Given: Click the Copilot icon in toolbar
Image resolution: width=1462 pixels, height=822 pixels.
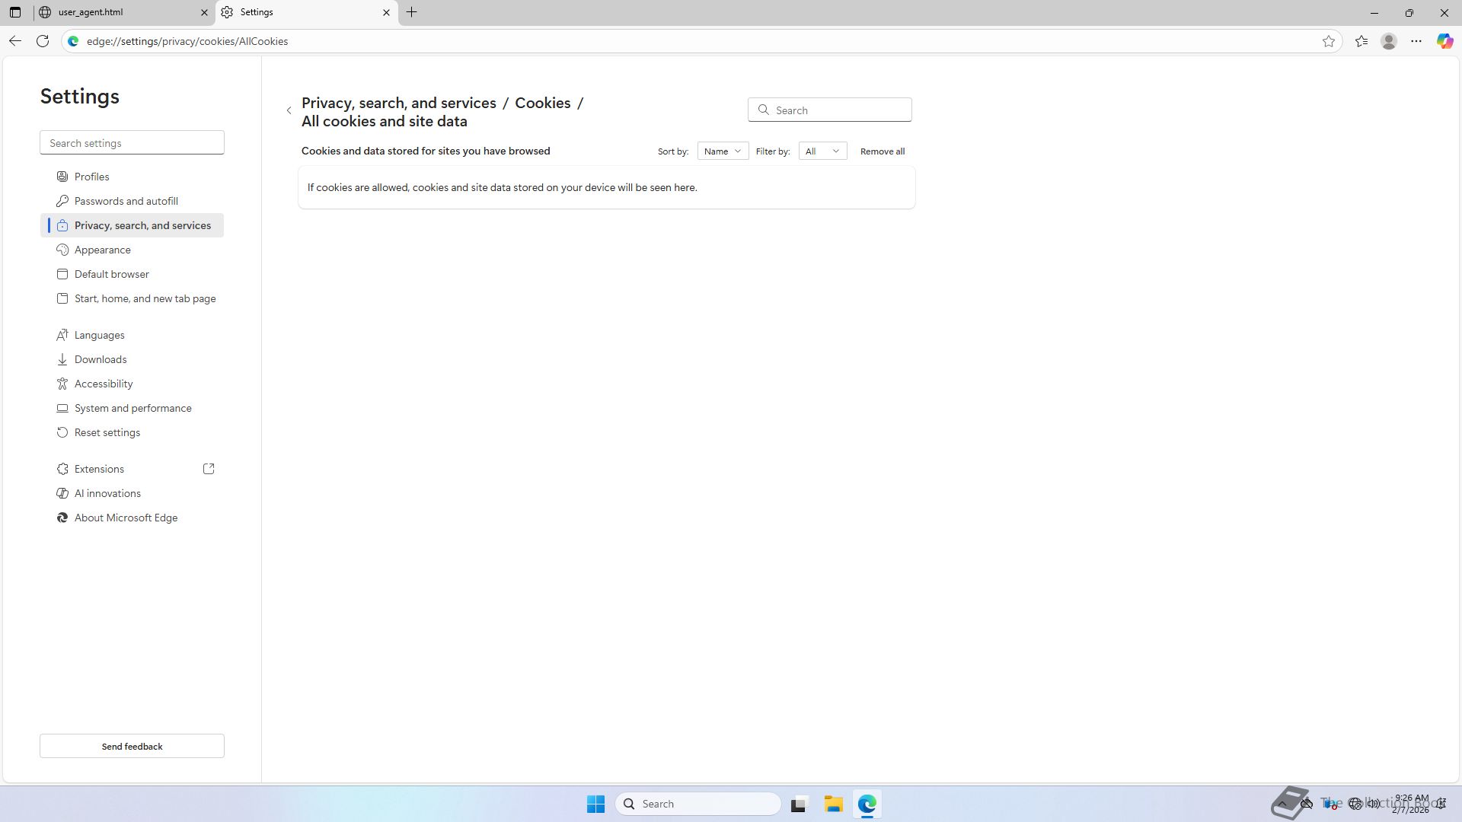Looking at the screenshot, I should click(x=1444, y=41).
